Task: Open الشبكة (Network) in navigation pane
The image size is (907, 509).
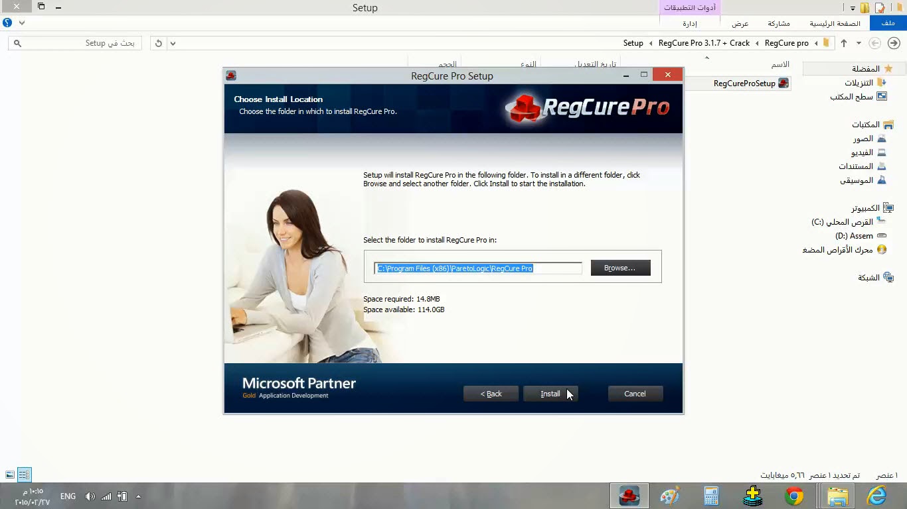Action: [876, 278]
